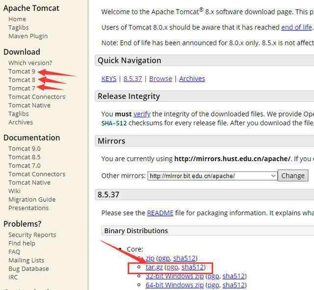Image resolution: width=314 pixels, height=290 pixels.
Task: Open KEYS in Quick Navigation
Action: (109, 78)
